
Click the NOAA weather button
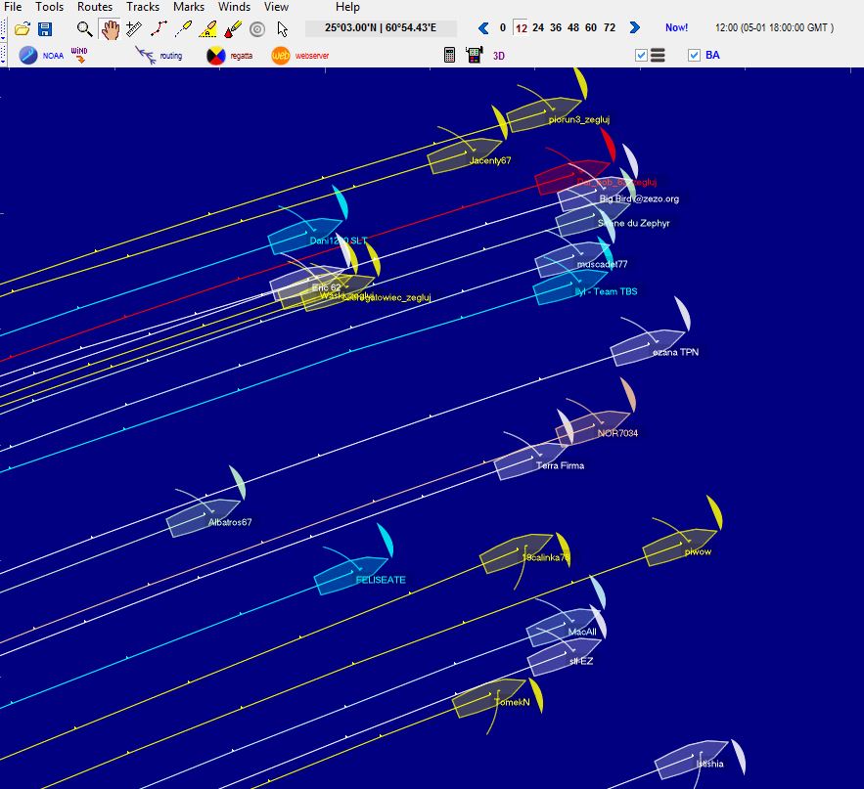point(41,56)
